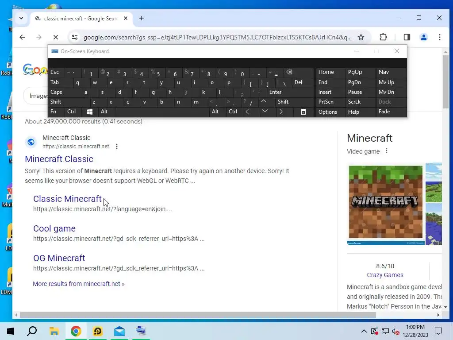Open Chrome extensions puzzle icon
The image size is (453, 340).
point(383,37)
